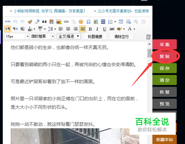Paste as plain text
Screen dimensions: 185x144
coord(52,21)
